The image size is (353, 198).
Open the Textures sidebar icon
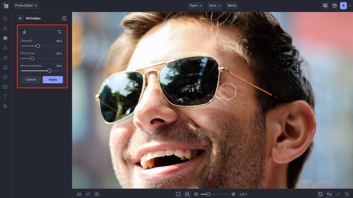(5, 106)
